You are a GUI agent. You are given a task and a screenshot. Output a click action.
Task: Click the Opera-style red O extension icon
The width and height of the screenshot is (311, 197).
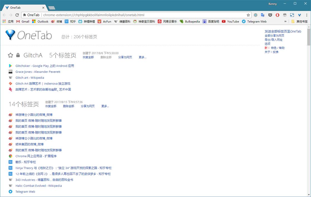[x=277, y=15]
